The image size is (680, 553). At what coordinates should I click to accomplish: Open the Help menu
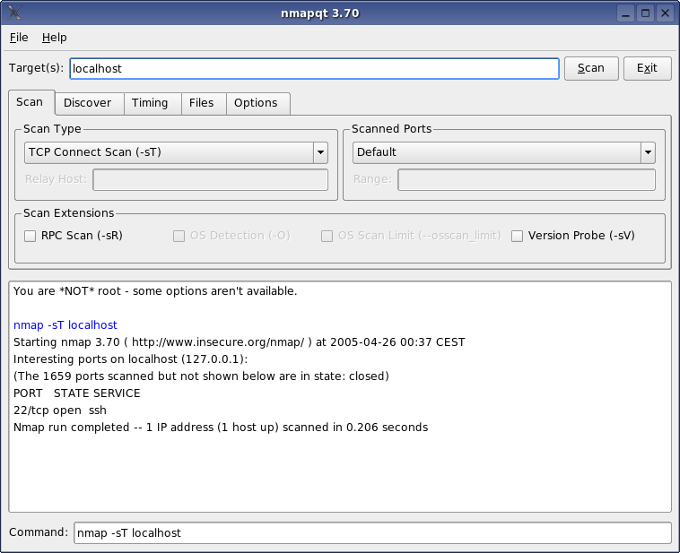click(x=54, y=38)
